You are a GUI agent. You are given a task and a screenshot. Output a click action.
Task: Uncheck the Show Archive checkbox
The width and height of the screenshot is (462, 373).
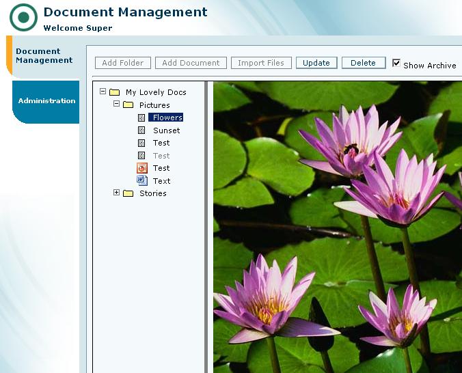click(x=396, y=63)
